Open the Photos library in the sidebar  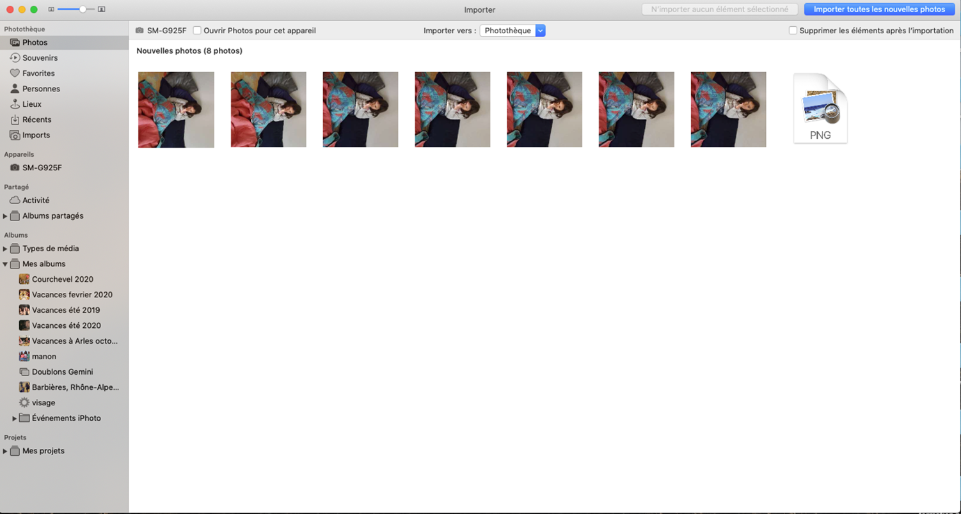[x=64, y=42]
